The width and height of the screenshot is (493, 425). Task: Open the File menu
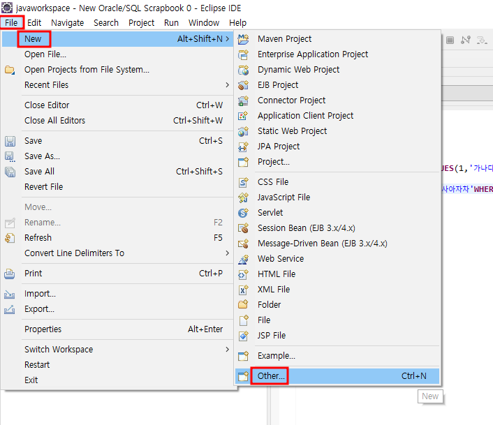coord(11,22)
